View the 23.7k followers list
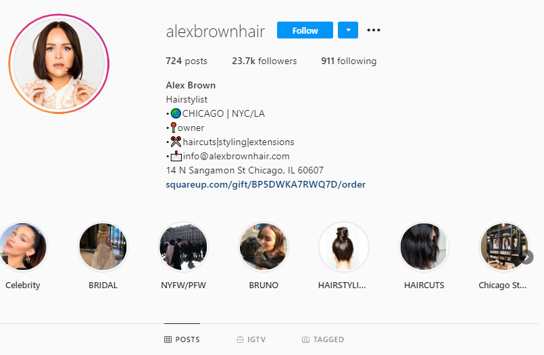The image size is (544, 355). click(x=264, y=61)
